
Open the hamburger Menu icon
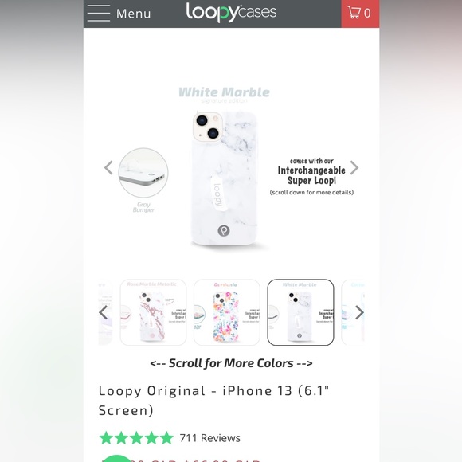click(x=99, y=13)
